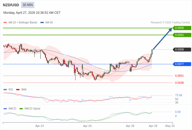
Task: Click the 'Apr 23' time axis label
Action: tap(40, 126)
